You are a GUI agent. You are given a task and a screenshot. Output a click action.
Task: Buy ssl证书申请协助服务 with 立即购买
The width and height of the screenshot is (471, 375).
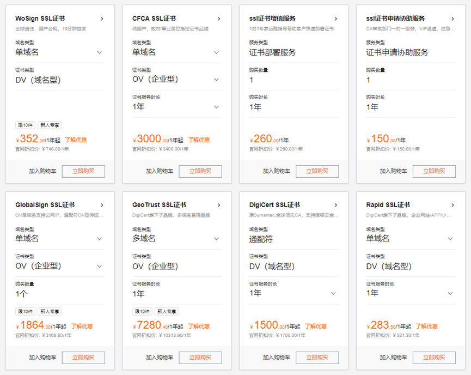pyautogui.click(x=435, y=171)
